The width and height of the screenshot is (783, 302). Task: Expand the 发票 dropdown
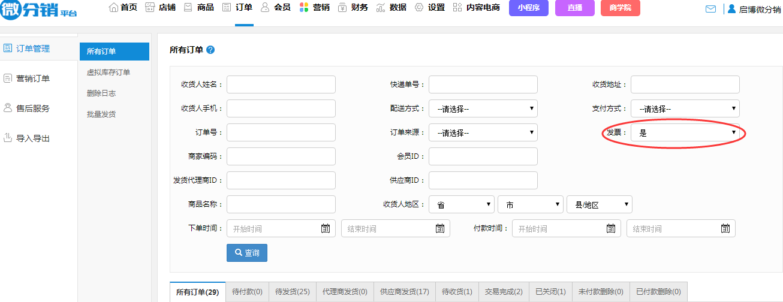685,132
